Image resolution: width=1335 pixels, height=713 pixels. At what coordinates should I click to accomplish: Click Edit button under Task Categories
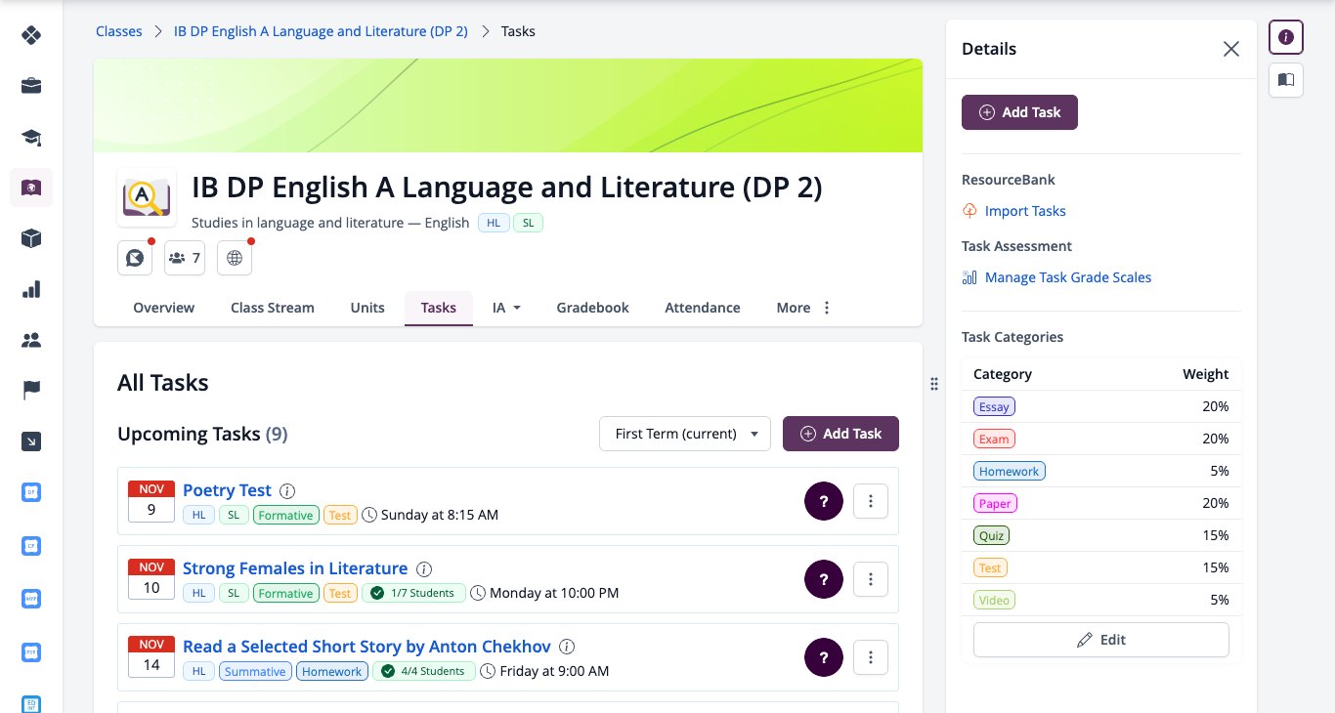[1101, 640]
